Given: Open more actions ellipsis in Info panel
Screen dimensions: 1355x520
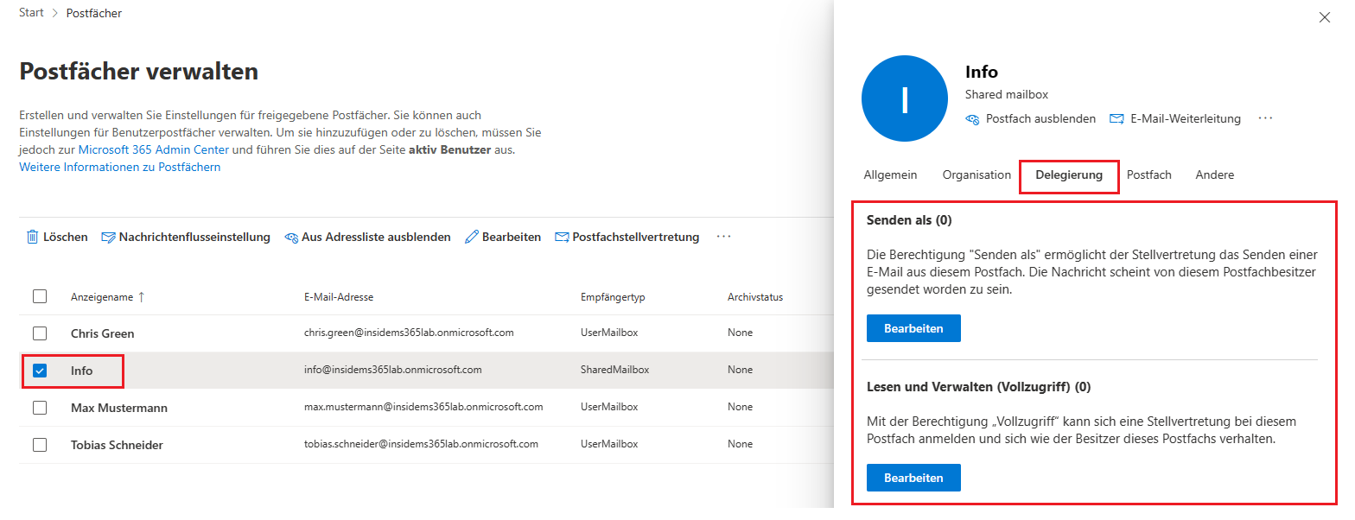Looking at the screenshot, I should click(x=1265, y=118).
